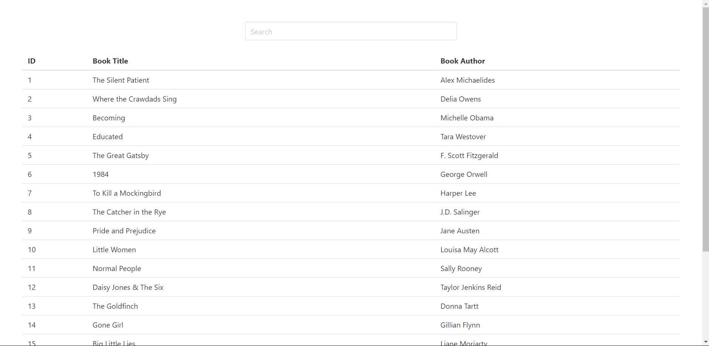
Task: Click the title Educated
Action: pos(108,137)
